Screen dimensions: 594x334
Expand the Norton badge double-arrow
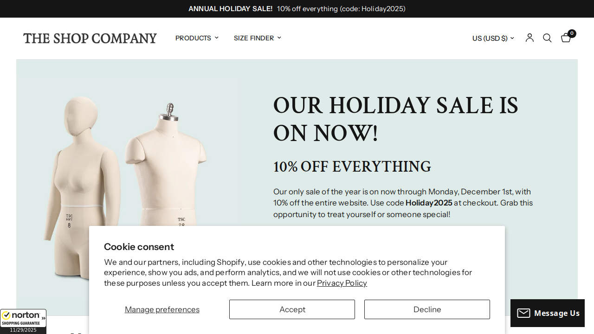pyautogui.click(x=43, y=318)
